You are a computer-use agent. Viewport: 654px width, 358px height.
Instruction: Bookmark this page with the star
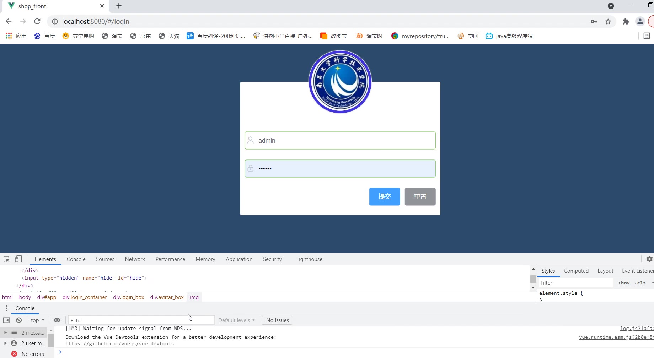608,21
